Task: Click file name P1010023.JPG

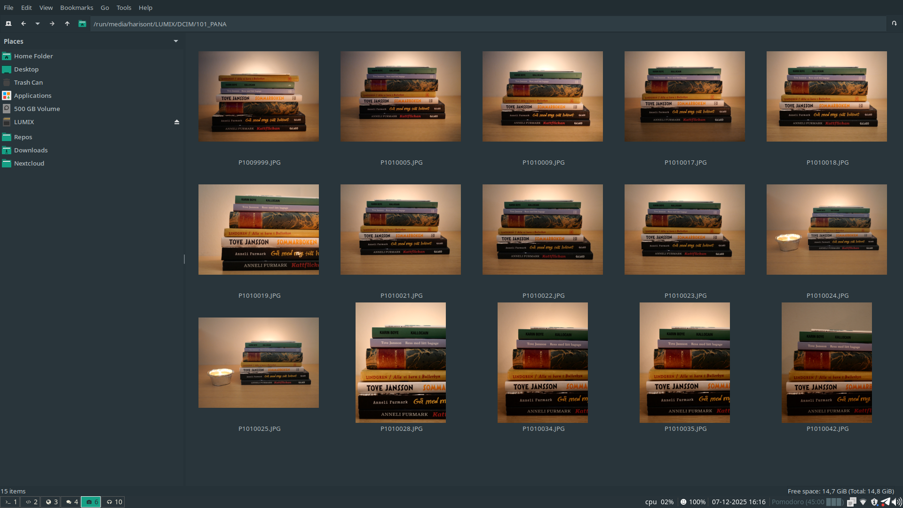Action: tap(685, 295)
